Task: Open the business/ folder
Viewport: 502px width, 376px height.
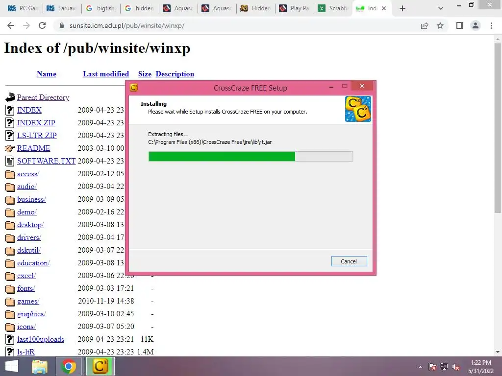Action: tap(31, 199)
